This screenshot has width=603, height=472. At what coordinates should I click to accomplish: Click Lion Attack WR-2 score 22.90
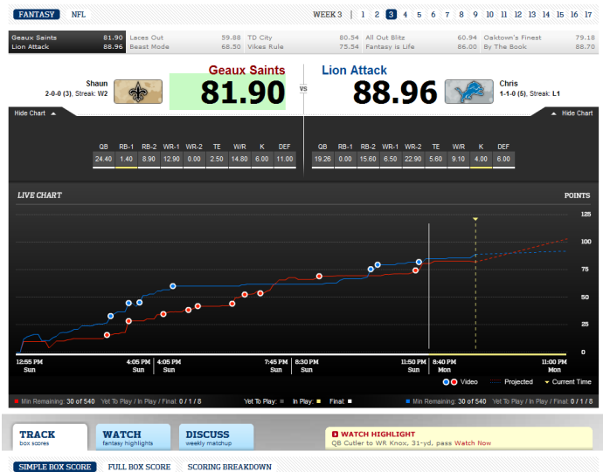click(413, 159)
